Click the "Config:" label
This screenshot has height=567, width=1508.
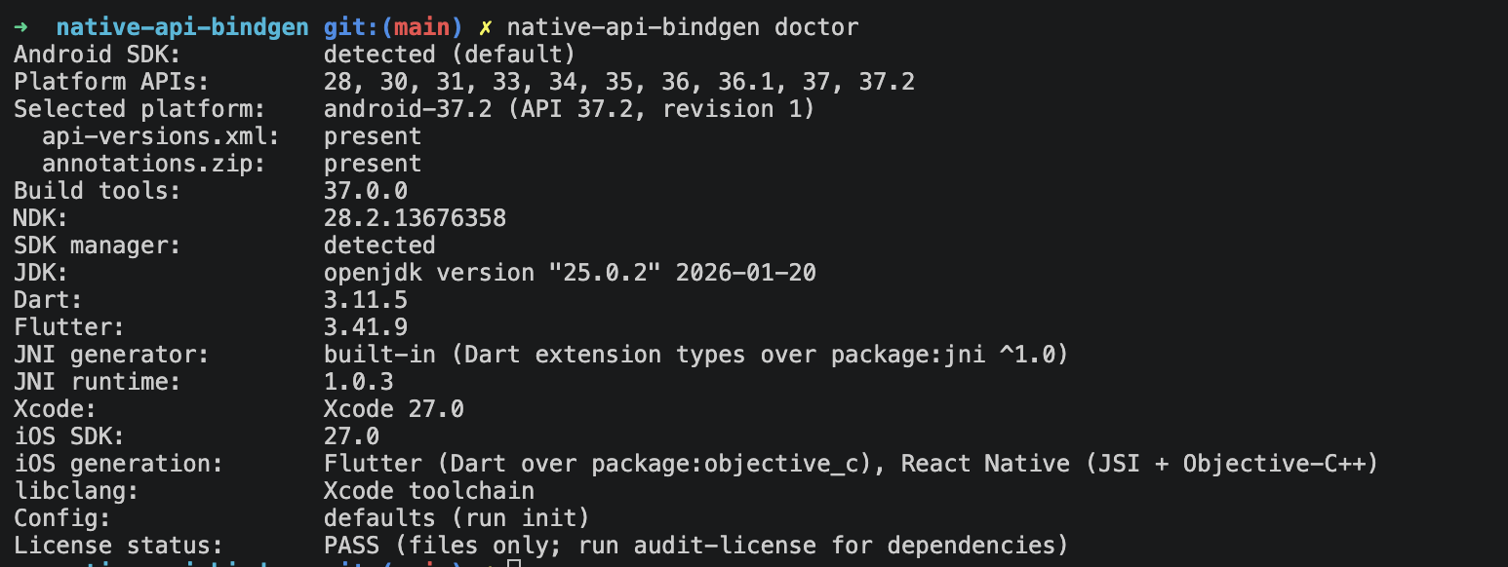(x=62, y=518)
